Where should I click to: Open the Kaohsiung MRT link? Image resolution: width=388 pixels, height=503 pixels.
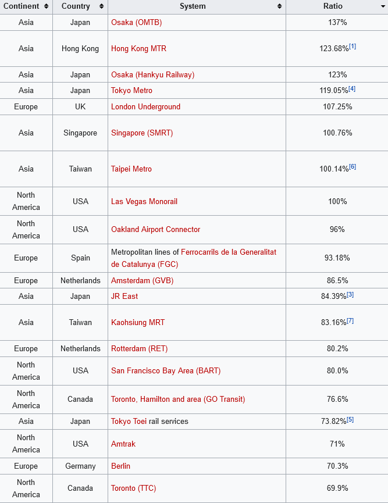[x=138, y=322]
